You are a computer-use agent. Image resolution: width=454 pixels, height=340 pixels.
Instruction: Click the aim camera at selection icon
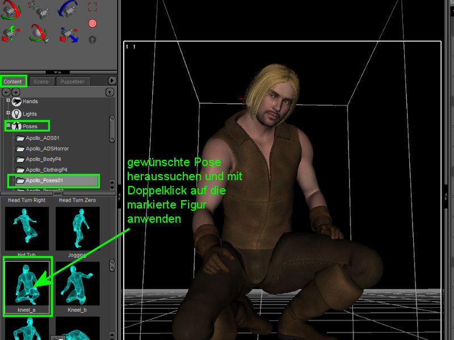pyautogui.click(x=39, y=8)
